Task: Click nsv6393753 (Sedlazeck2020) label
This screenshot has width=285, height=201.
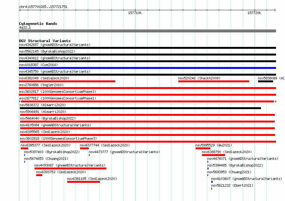Action: (61, 172)
